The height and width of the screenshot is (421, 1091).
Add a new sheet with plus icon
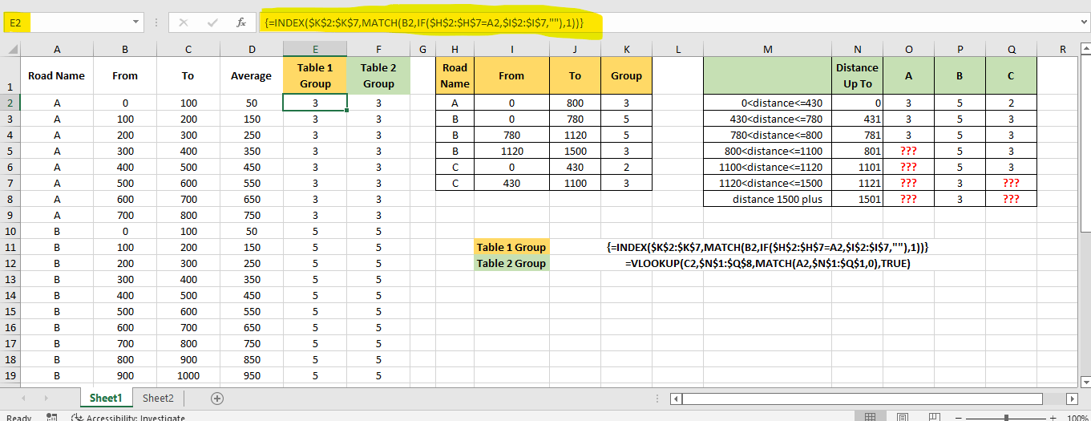pos(216,398)
